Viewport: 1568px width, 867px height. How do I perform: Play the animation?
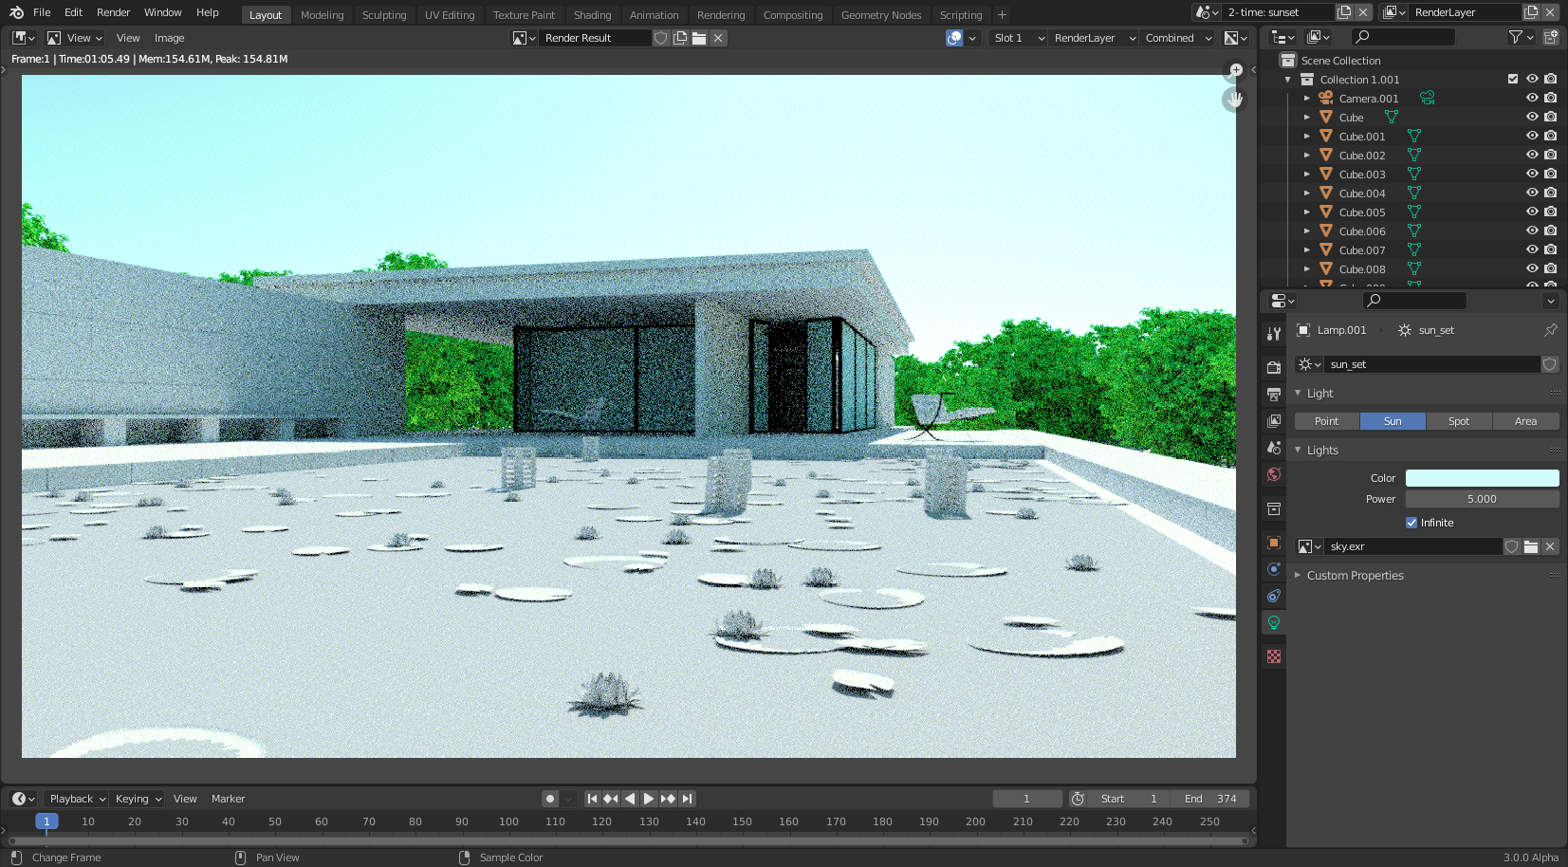(649, 798)
